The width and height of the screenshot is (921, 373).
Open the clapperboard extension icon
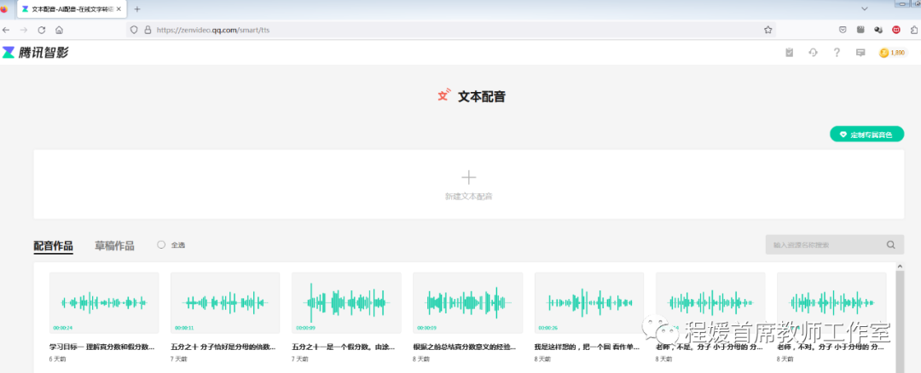(860, 30)
